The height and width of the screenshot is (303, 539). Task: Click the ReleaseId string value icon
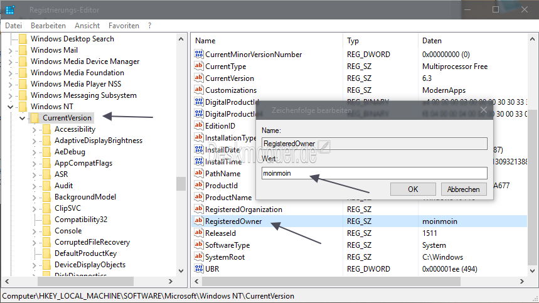coord(199,233)
